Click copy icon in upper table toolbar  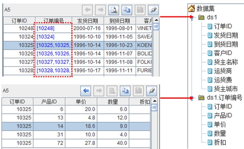(x=127, y=10)
